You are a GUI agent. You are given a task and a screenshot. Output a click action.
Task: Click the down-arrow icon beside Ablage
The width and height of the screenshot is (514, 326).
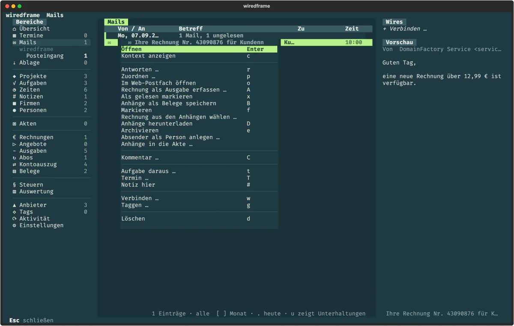click(15, 62)
